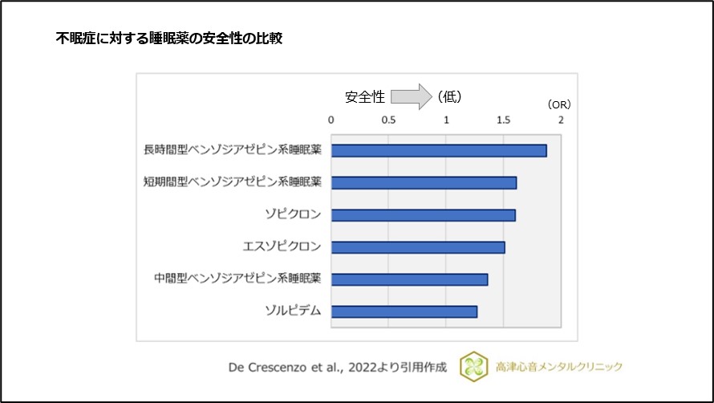Click the エスゾピクロン bar
This screenshot has height=403, width=714.
(418, 246)
